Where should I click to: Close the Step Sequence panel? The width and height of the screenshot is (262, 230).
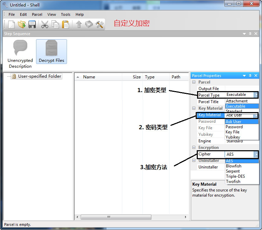256,34
